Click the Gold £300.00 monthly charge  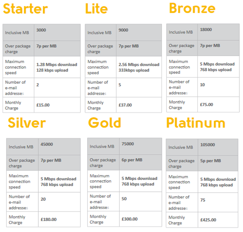coord(129,219)
